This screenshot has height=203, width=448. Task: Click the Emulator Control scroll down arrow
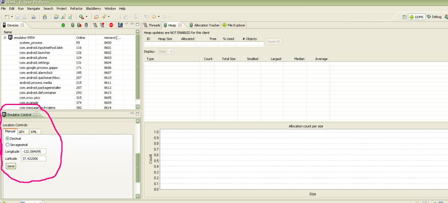pos(137,196)
